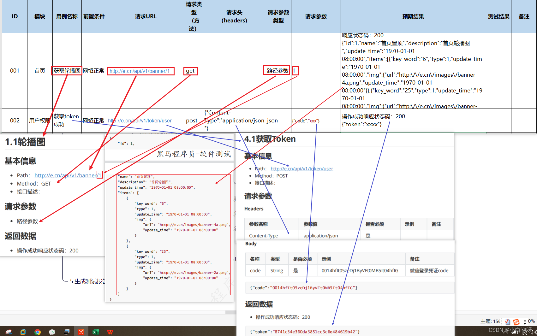Click the {"code":"0014hf..."} JSON code block

pyautogui.click(x=350, y=288)
